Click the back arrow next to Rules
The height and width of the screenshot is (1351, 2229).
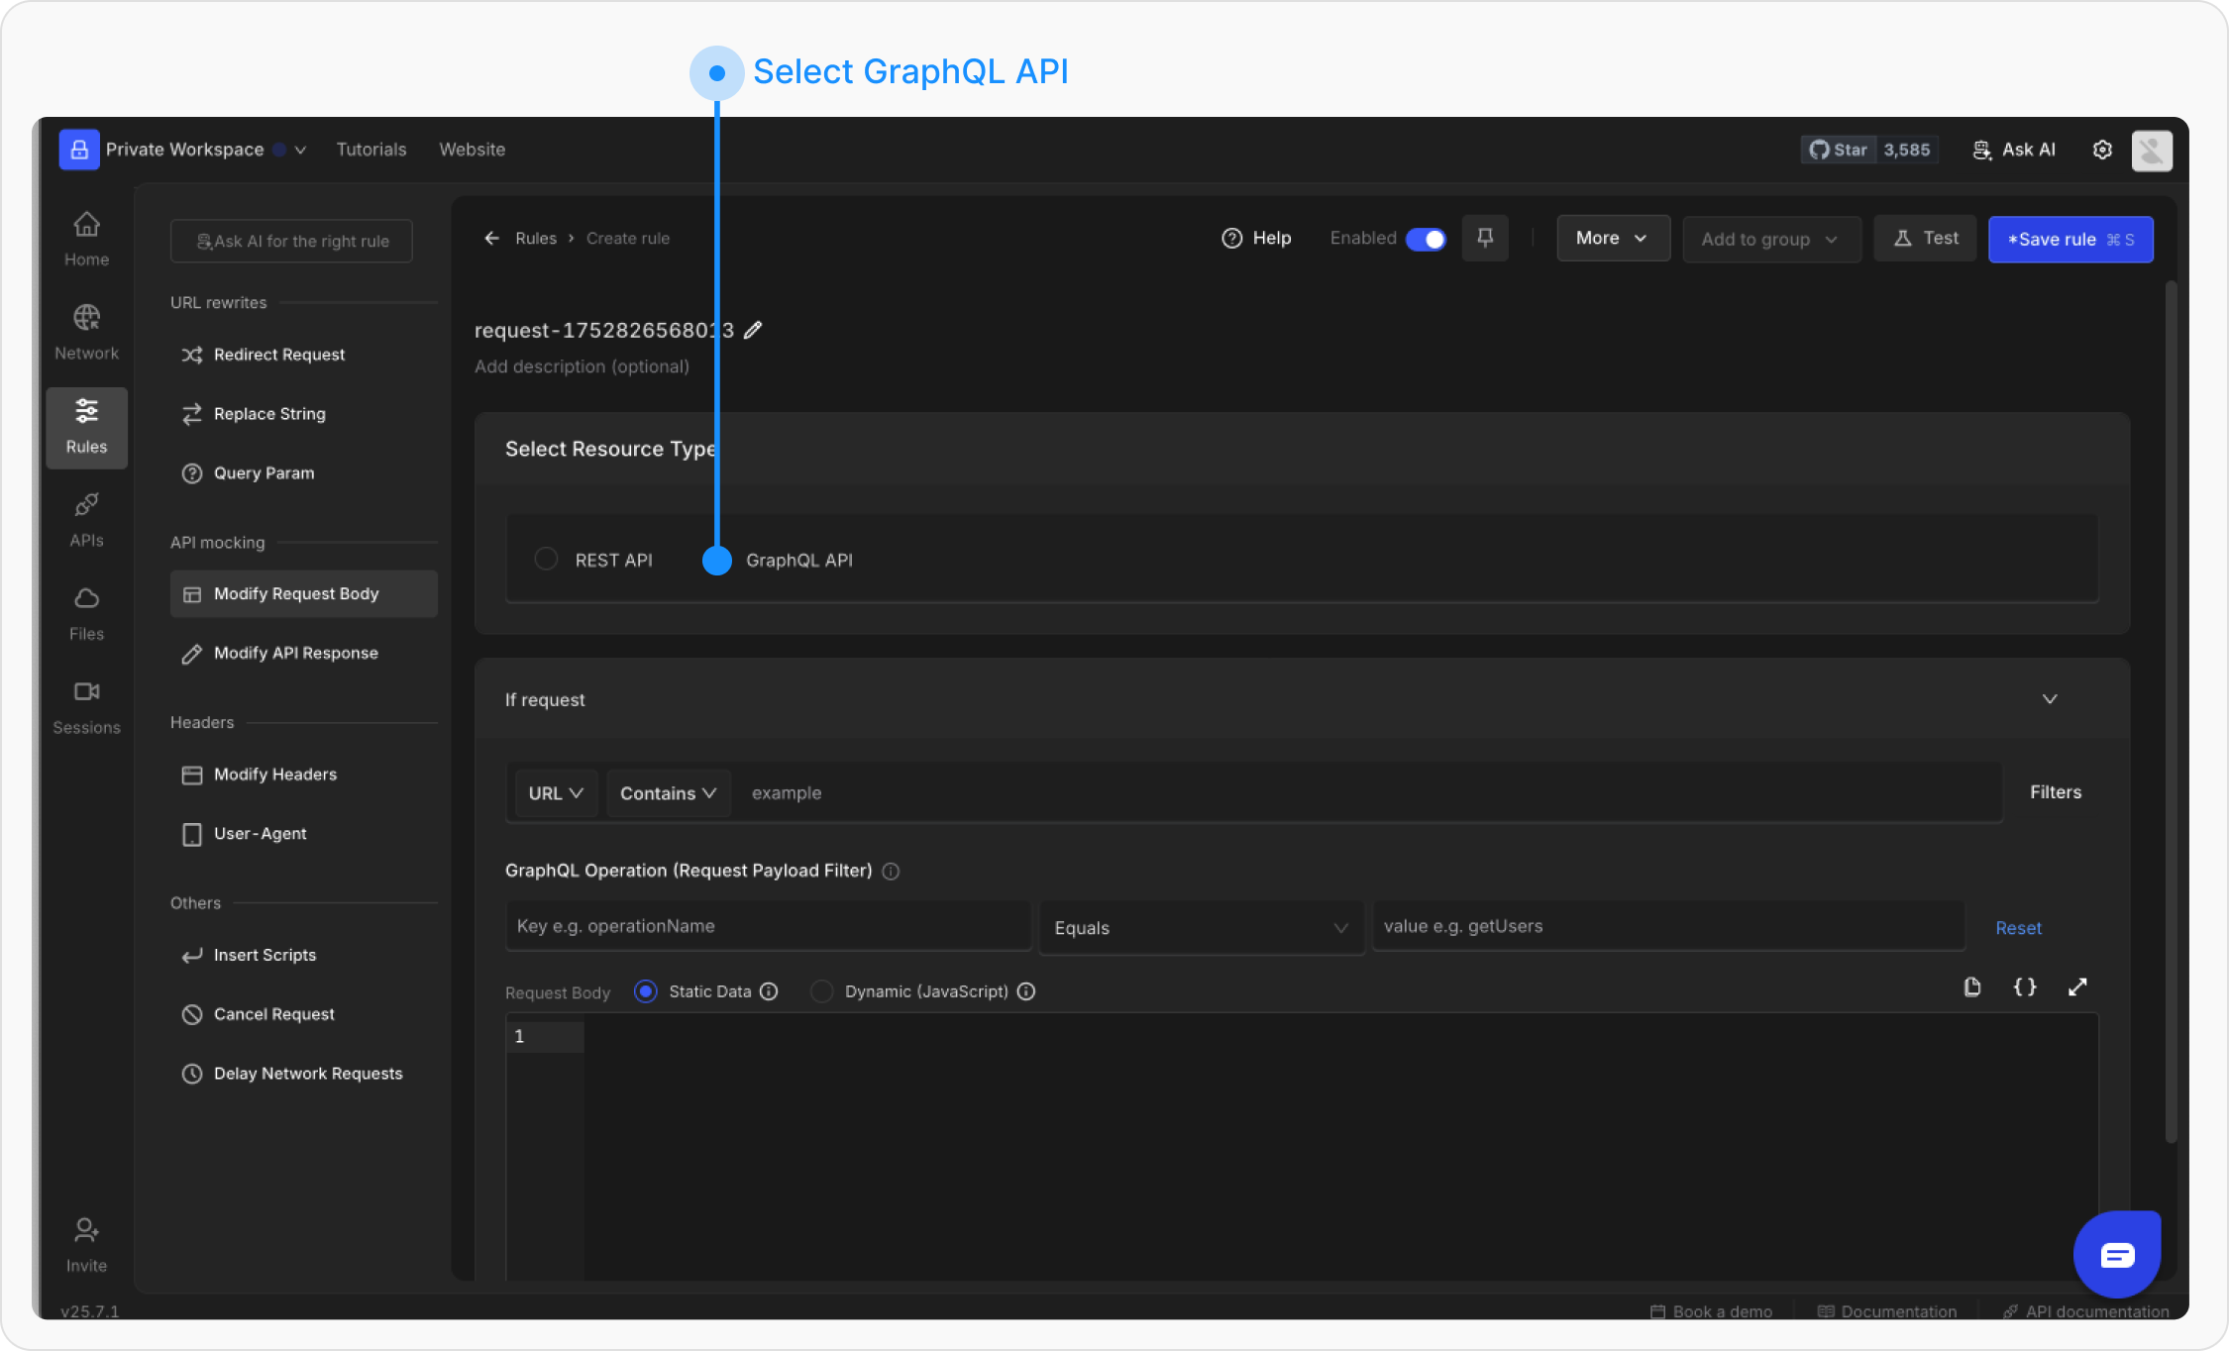(491, 238)
